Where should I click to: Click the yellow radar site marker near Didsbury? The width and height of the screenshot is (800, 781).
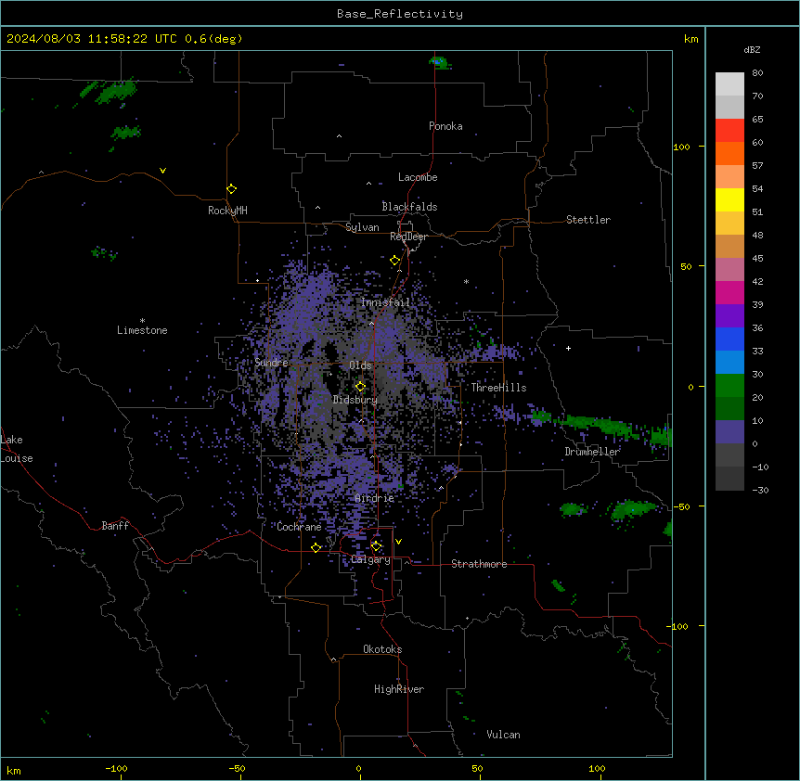pyautogui.click(x=360, y=387)
